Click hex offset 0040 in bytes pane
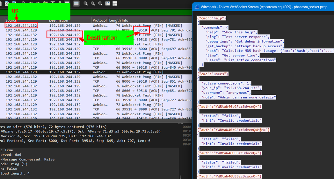The height and width of the screenshot is (179, 334). tap(187, 144)
